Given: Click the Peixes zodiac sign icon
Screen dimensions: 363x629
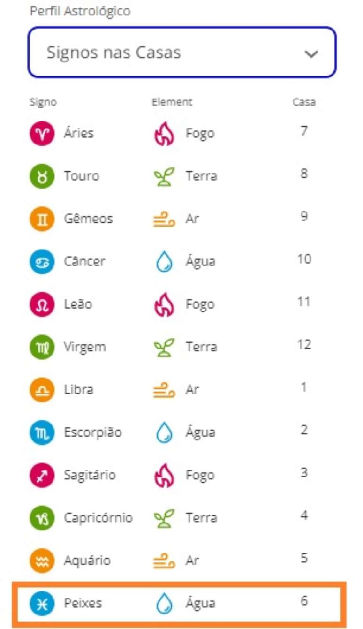Looking at the screenshot, I should pos(43,603).
